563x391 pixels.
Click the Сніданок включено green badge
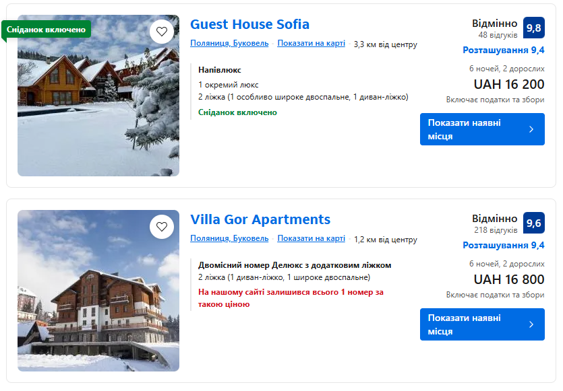pyautogui.click(x=47, y=30)
